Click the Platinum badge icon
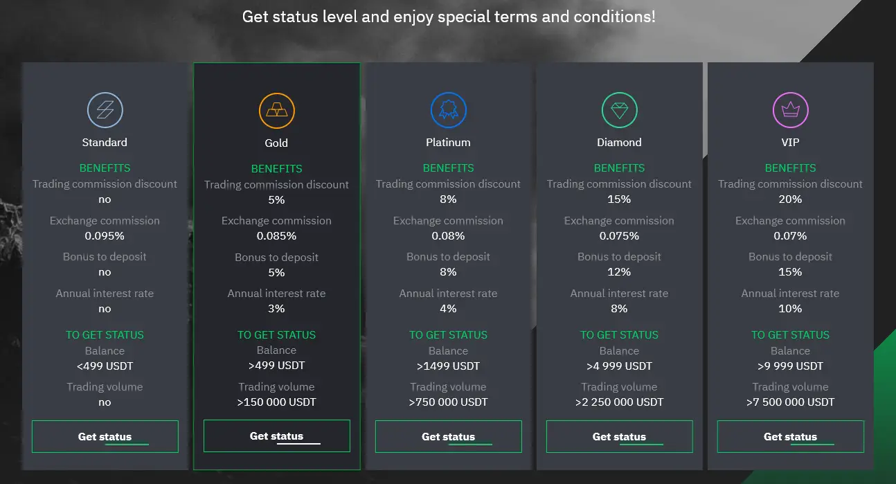This screenshot has height=484, width=896. point(449,110)
